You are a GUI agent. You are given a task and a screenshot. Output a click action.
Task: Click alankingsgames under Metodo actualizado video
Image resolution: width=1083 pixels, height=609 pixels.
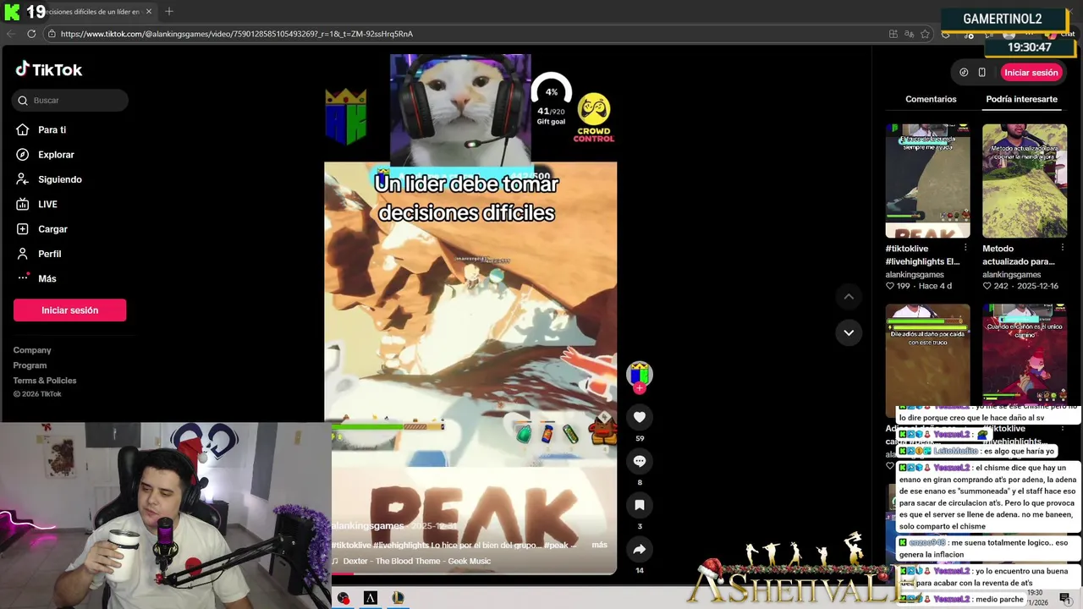click(x=1012, y=275)
